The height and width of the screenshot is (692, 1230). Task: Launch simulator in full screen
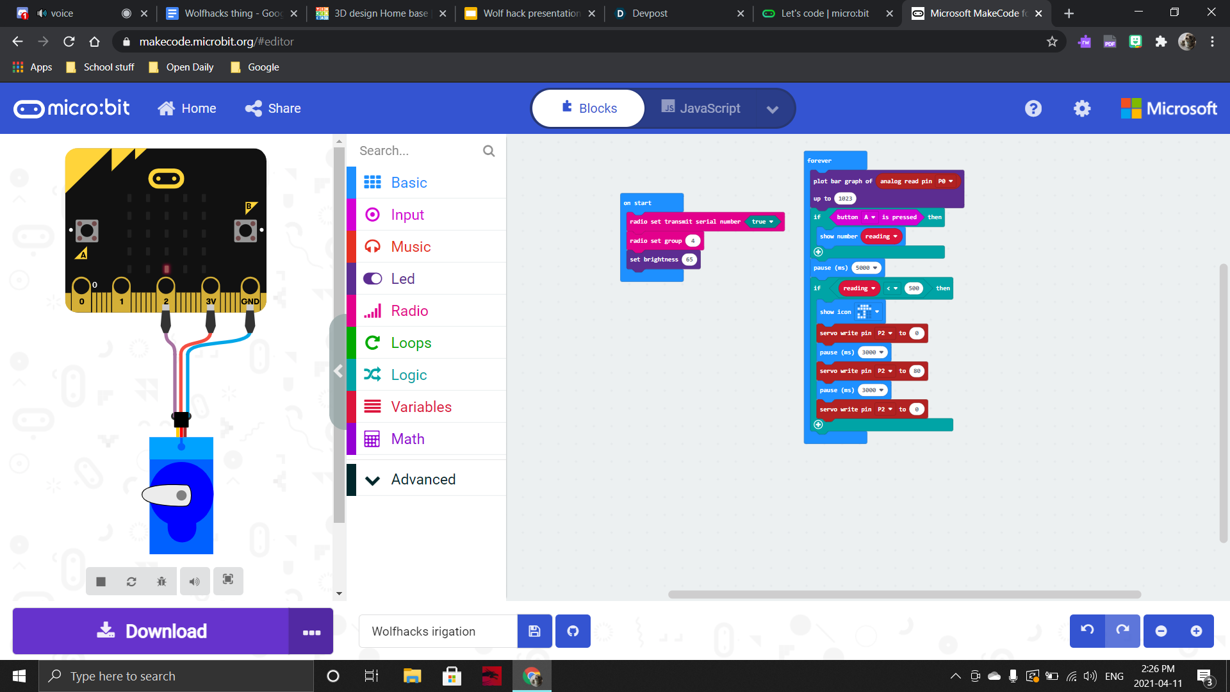click(228, 580)
